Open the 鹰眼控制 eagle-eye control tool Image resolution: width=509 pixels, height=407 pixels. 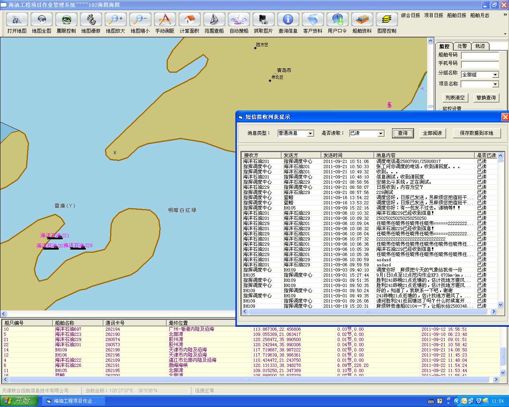point(66,19)
